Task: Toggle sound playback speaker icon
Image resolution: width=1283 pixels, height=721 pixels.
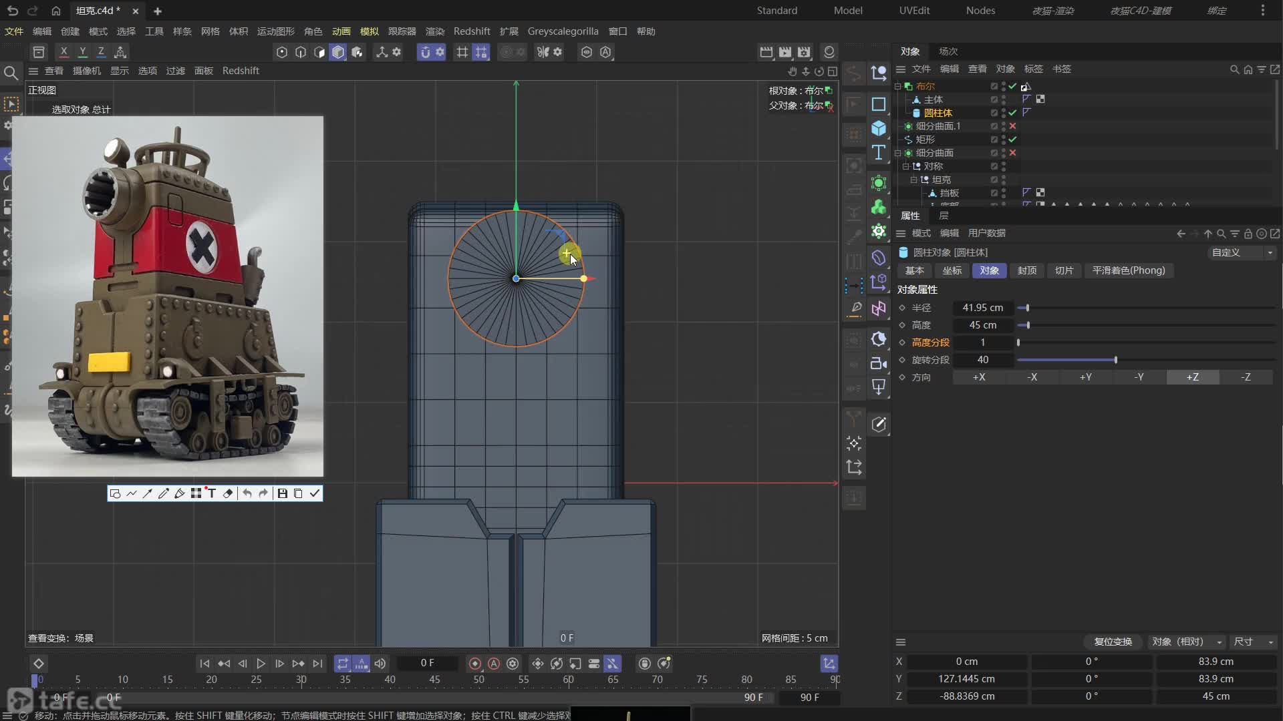Action: click(x=380, y=664)
